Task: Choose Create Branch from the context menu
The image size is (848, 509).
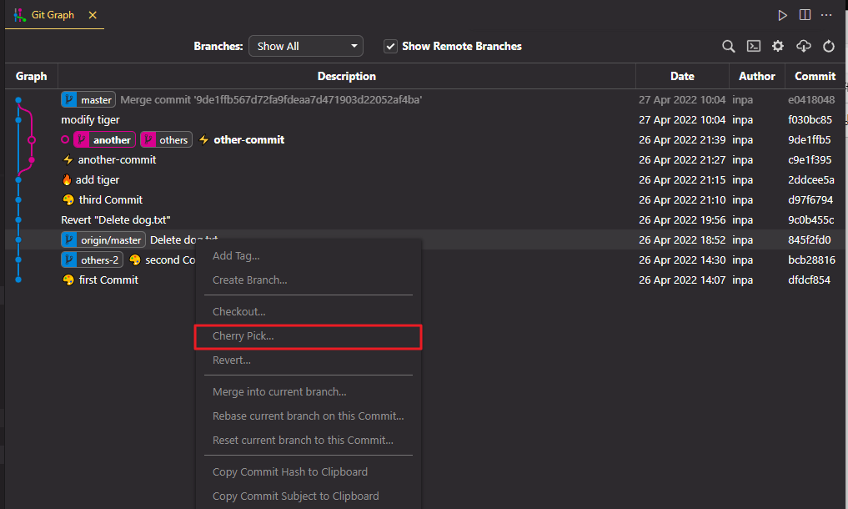Action: tap(309, 280)
